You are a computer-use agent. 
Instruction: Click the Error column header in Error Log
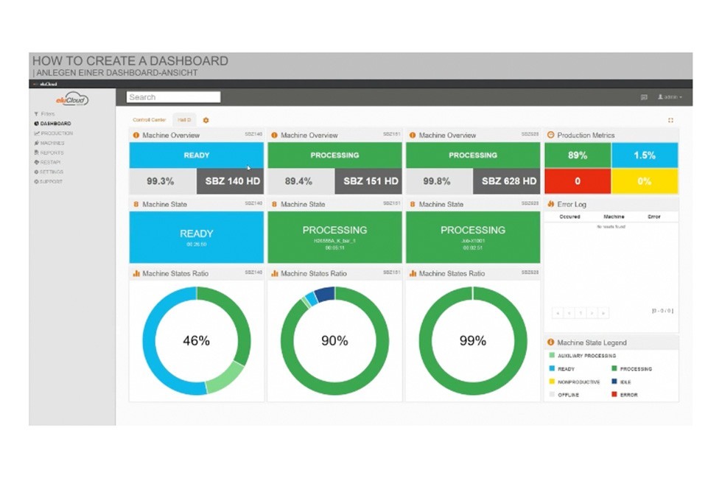(x=654, y=217)
